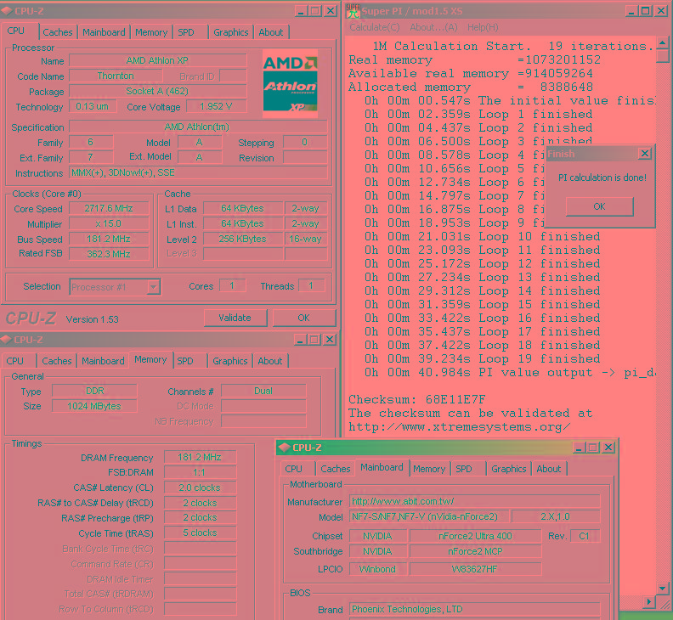Select About tab in Mainboard CPU-Z window

549,469
